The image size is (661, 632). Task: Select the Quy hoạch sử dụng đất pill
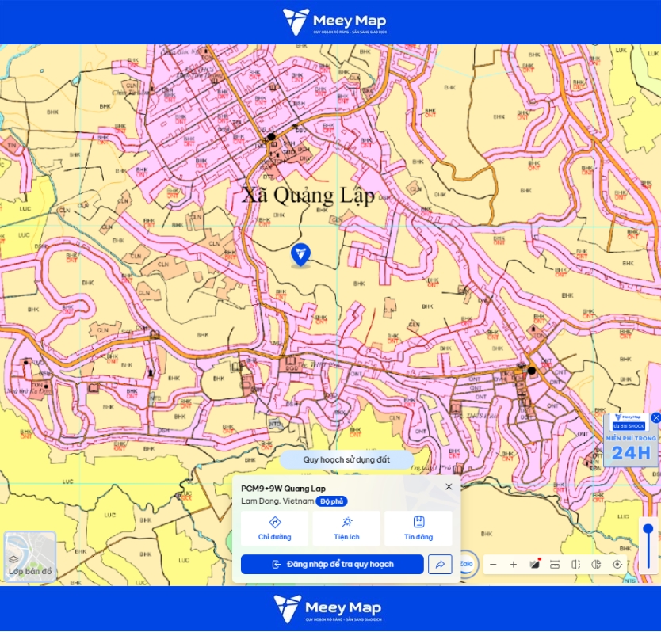click(346, 459)
